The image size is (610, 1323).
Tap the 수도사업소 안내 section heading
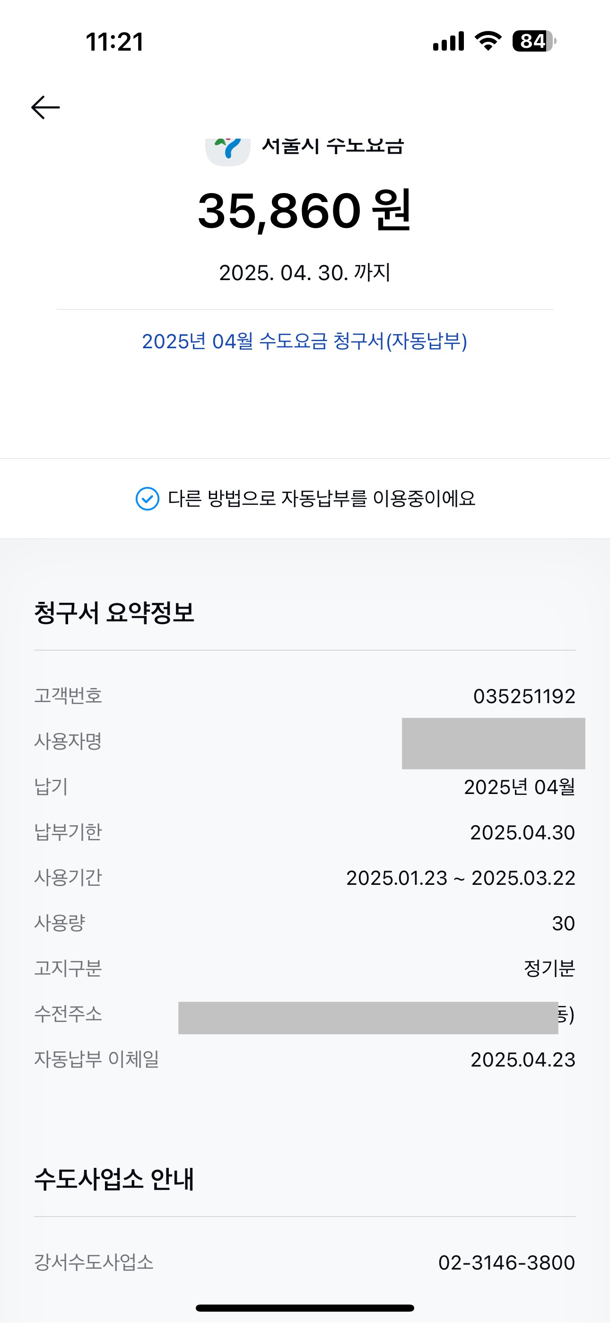pos(114,1179)
